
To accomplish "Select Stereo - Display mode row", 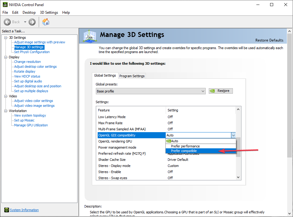I will tap(166, 166).
